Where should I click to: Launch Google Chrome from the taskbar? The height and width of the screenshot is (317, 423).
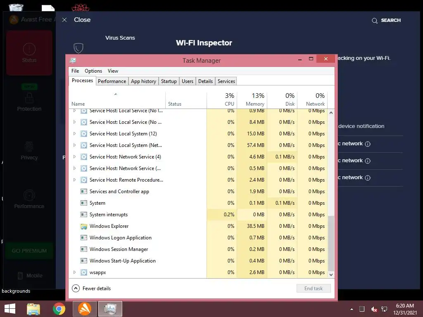pos(59,309)
